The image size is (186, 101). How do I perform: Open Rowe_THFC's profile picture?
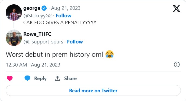pos(14,38)
